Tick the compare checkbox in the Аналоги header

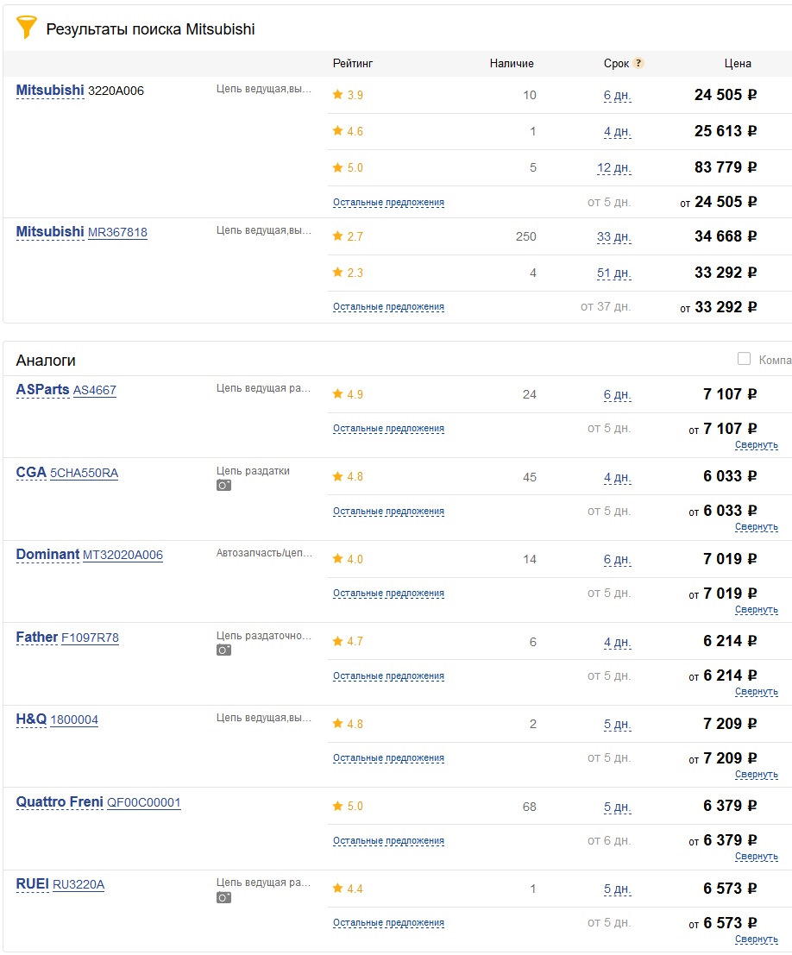(x=744, y=359)
